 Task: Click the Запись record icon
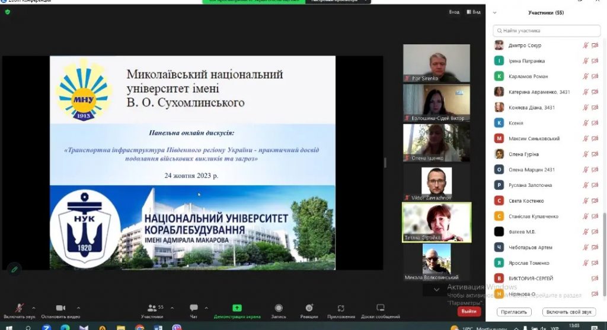tap(279, 308)
